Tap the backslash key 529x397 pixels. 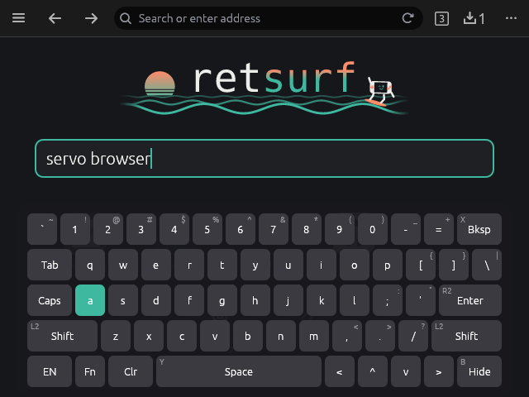coord(487,265)
